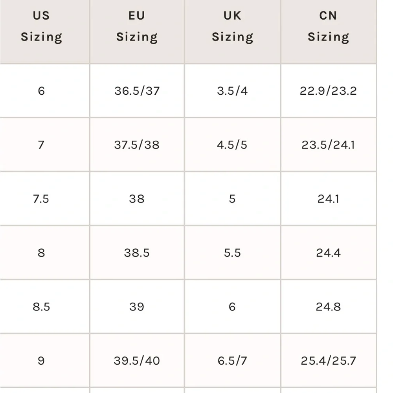This screenshot has width=393, height=393.
Task: Click the US size 8.5 cell
Action: coord(41,307)
